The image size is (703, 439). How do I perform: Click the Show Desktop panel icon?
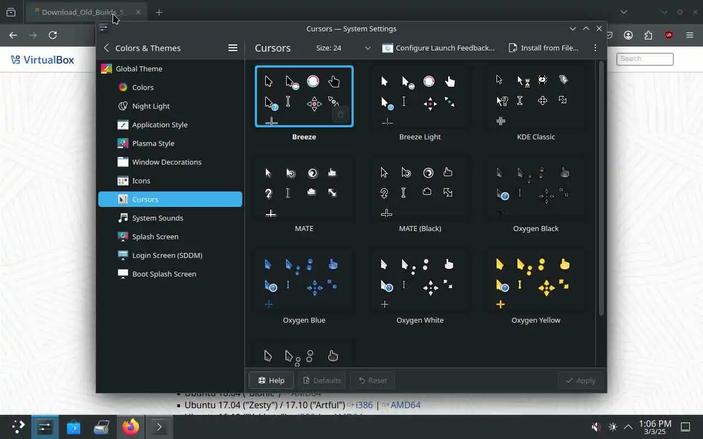click(x=685, y=427)
